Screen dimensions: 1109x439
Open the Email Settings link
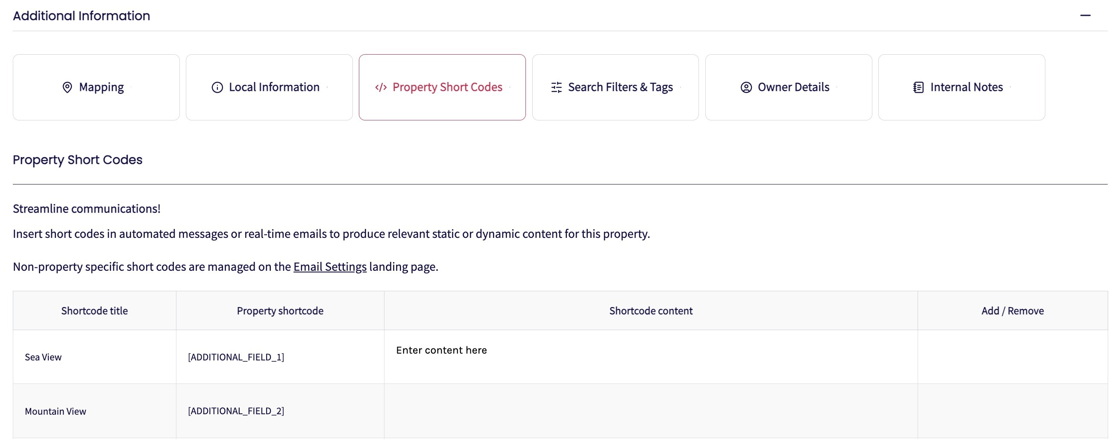pyautogui.click(x=330, y=267)
